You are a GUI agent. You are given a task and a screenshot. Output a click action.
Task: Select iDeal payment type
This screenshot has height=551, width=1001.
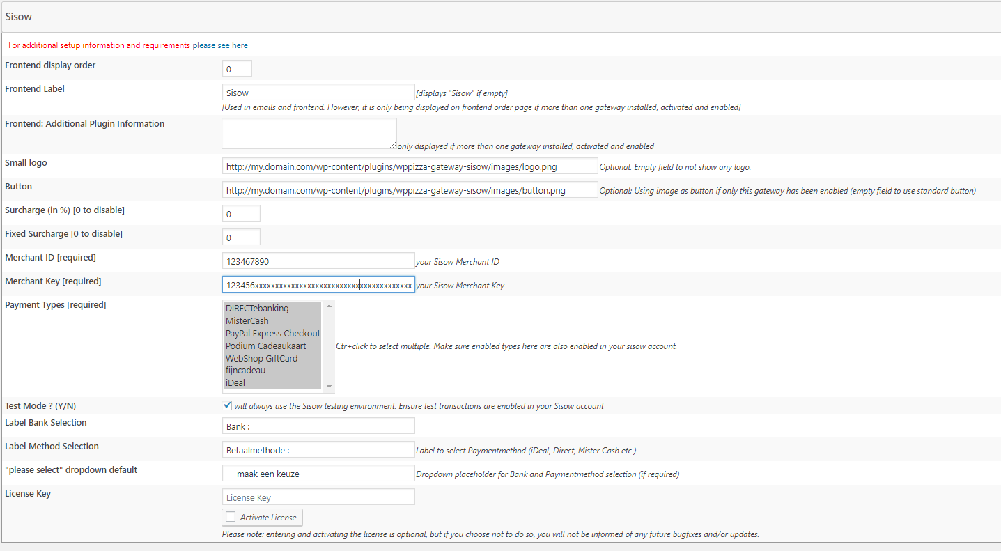272,382
